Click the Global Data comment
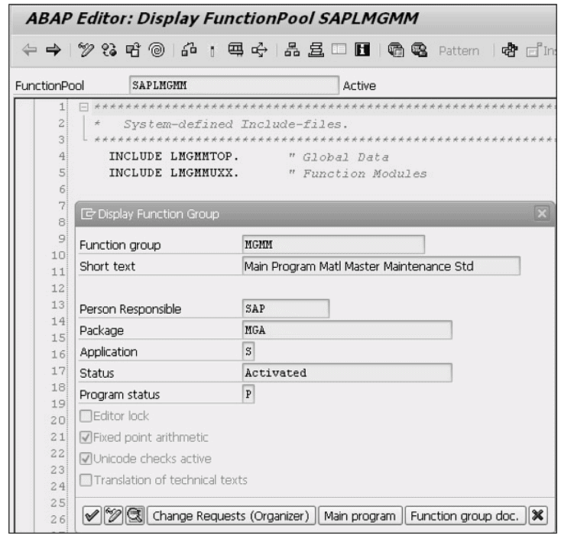This screenshot has width=561, height=545. [x=345, y=157]
